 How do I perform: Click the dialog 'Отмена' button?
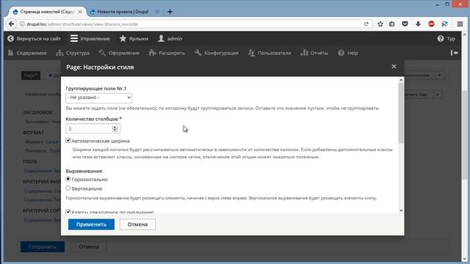pyautogui.click(x=137, y=224)
